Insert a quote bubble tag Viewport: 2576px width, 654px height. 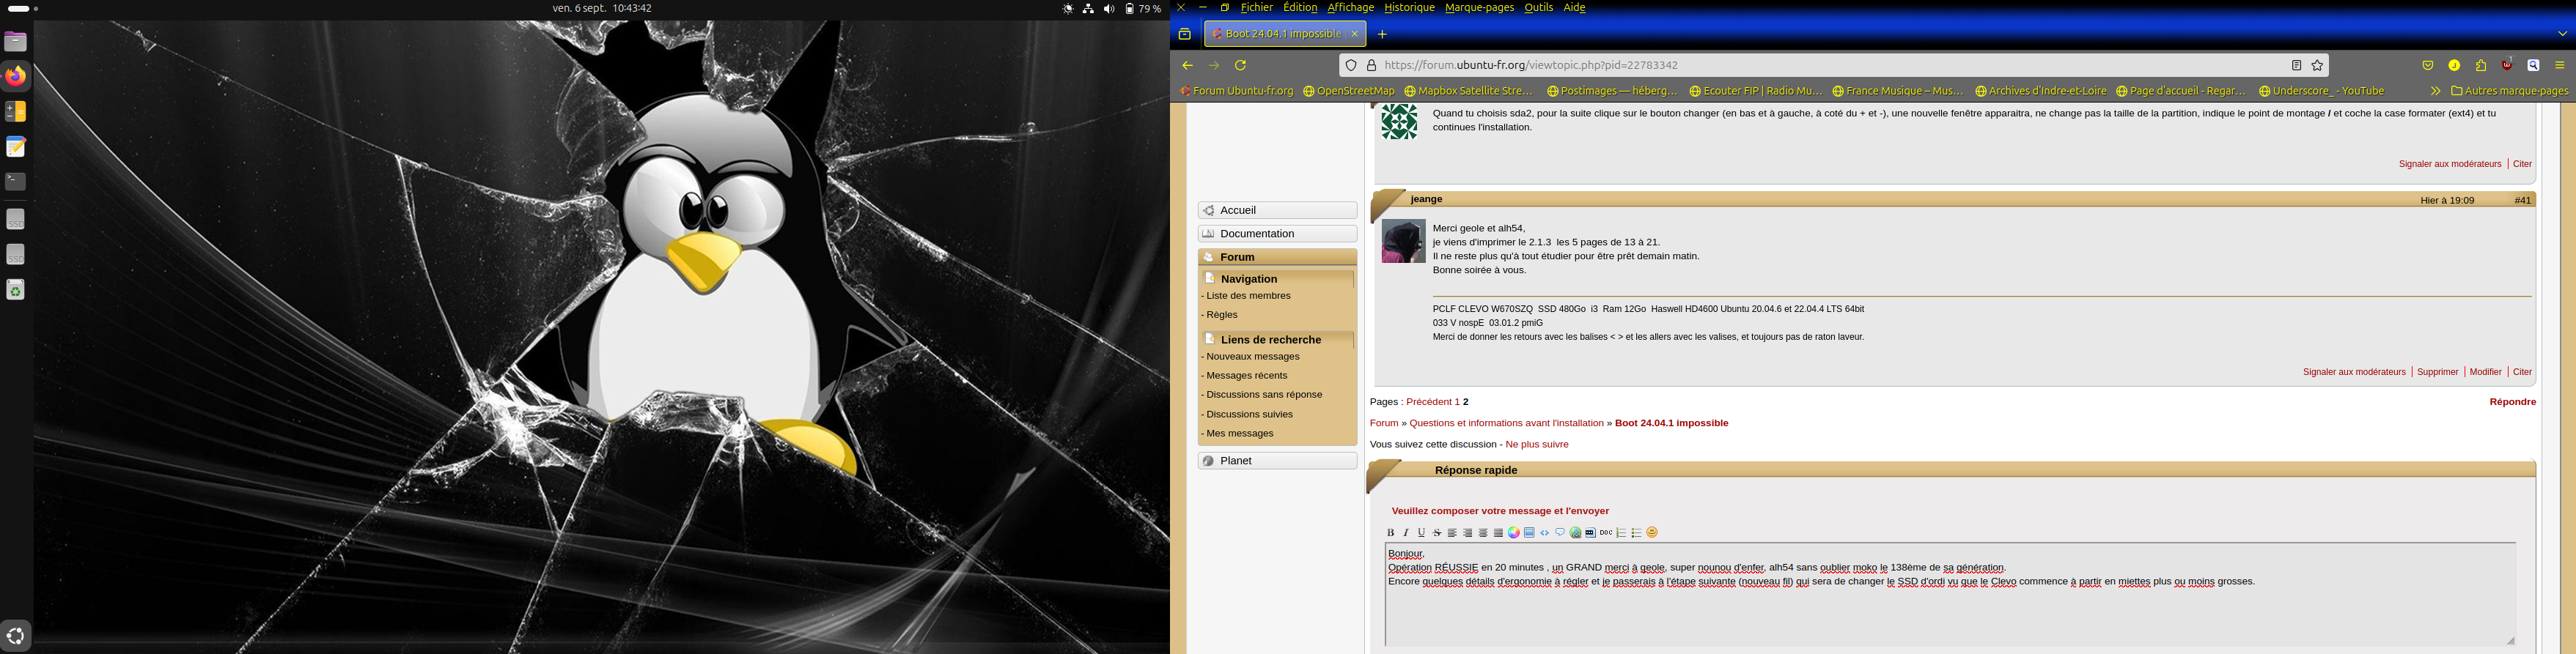1560,533
